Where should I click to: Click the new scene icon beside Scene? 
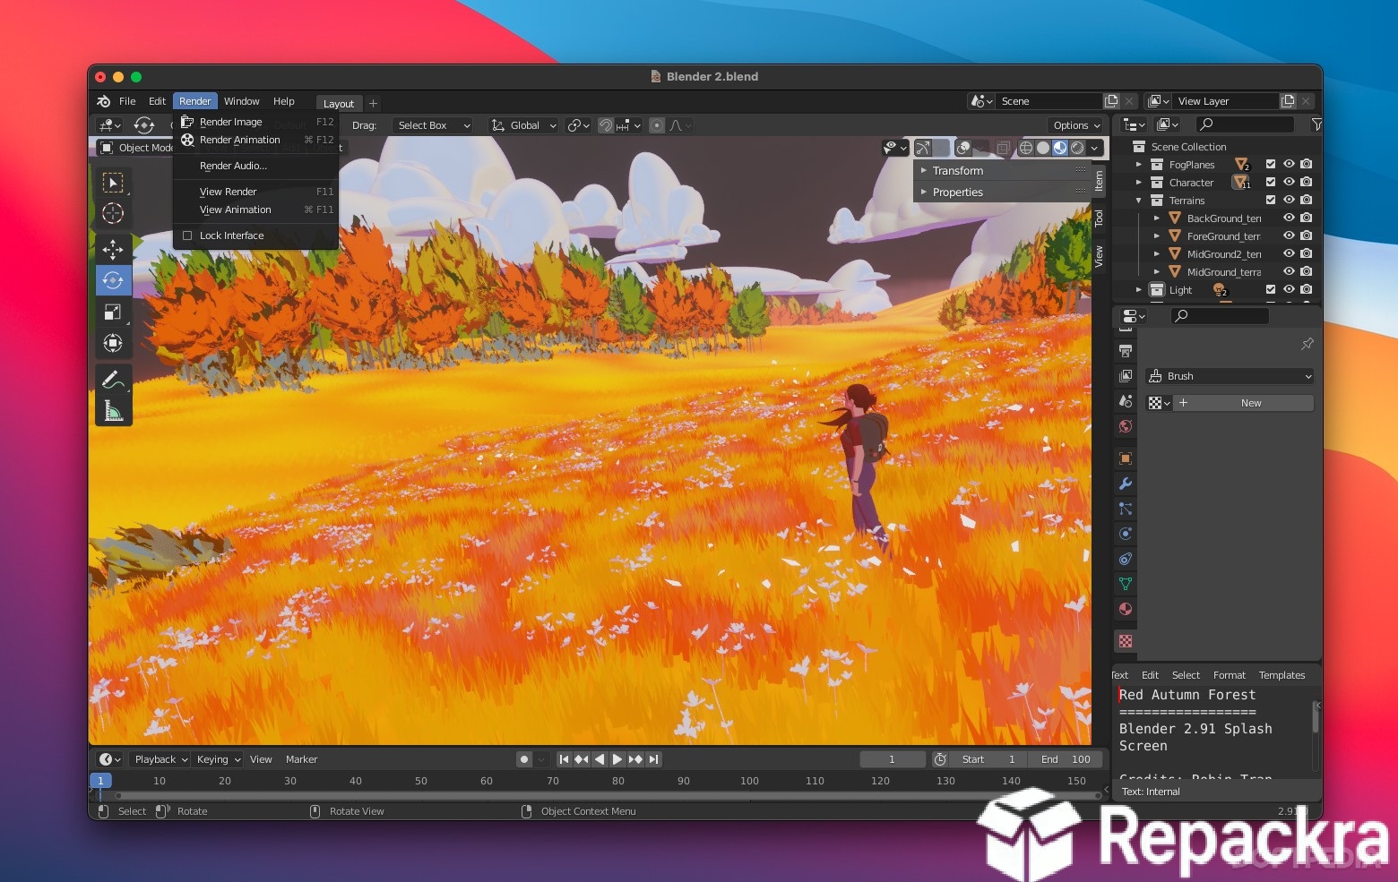[1111, 101]
